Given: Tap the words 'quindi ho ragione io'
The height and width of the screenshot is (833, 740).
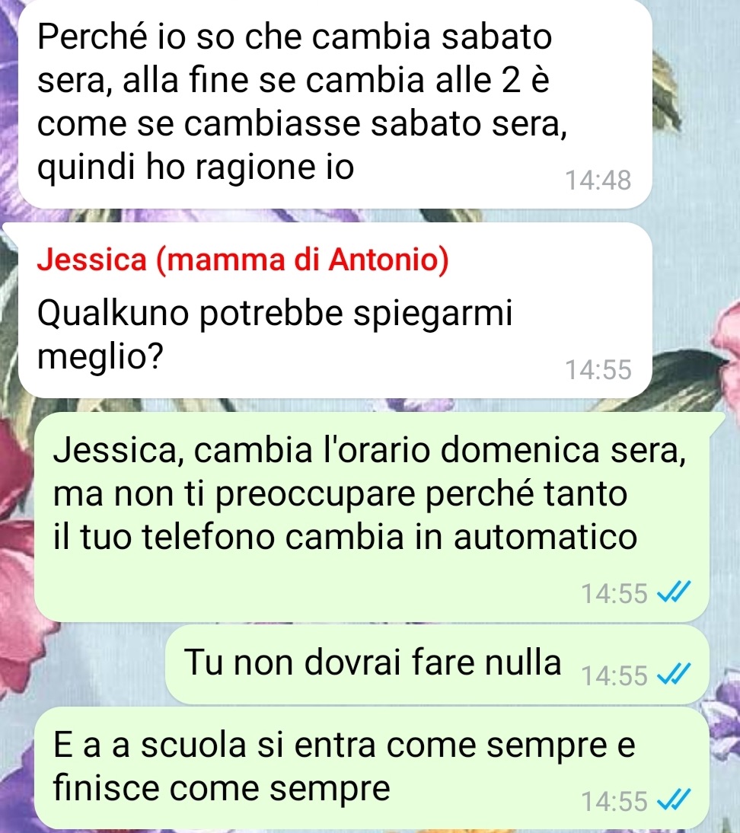Looking at the screenshot, I should click(196, 168).
